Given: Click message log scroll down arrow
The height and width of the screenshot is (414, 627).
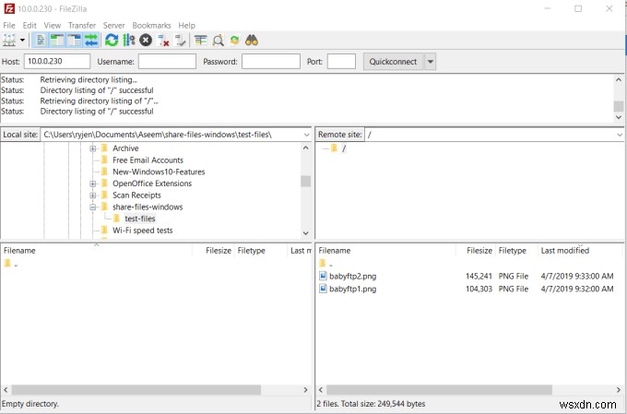Looking at the screenshot, I should (x=619, y=117).
